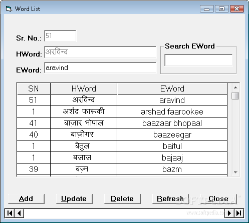This screenshot has width=249, height=223.
Task: Click the EWord field containing aravind
Action: click(x=100, y=67)
